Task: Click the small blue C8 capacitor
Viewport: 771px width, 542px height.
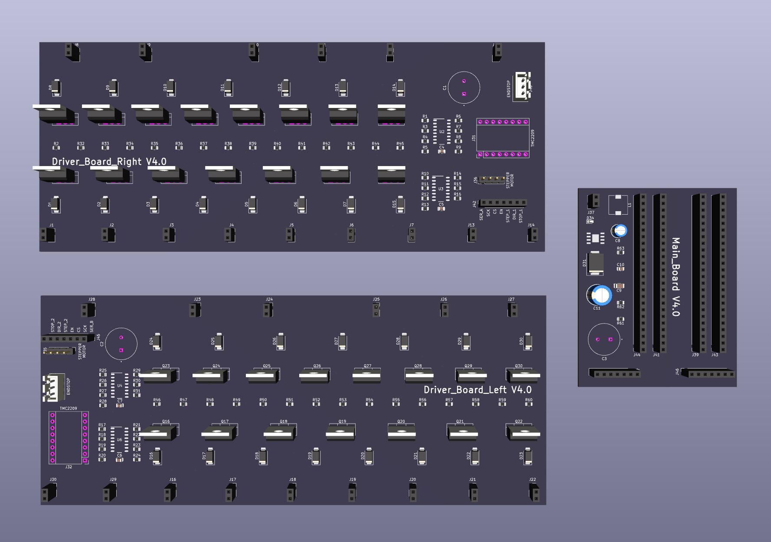Action: [619, 231]
